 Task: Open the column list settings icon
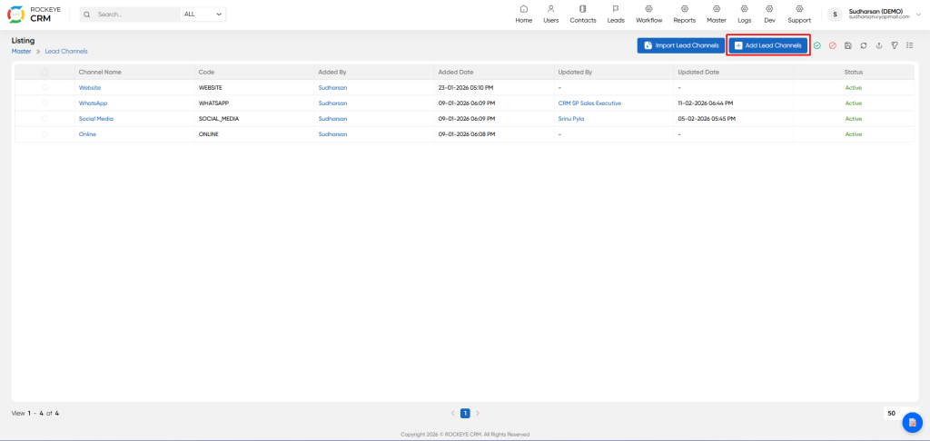pos(910,45)
